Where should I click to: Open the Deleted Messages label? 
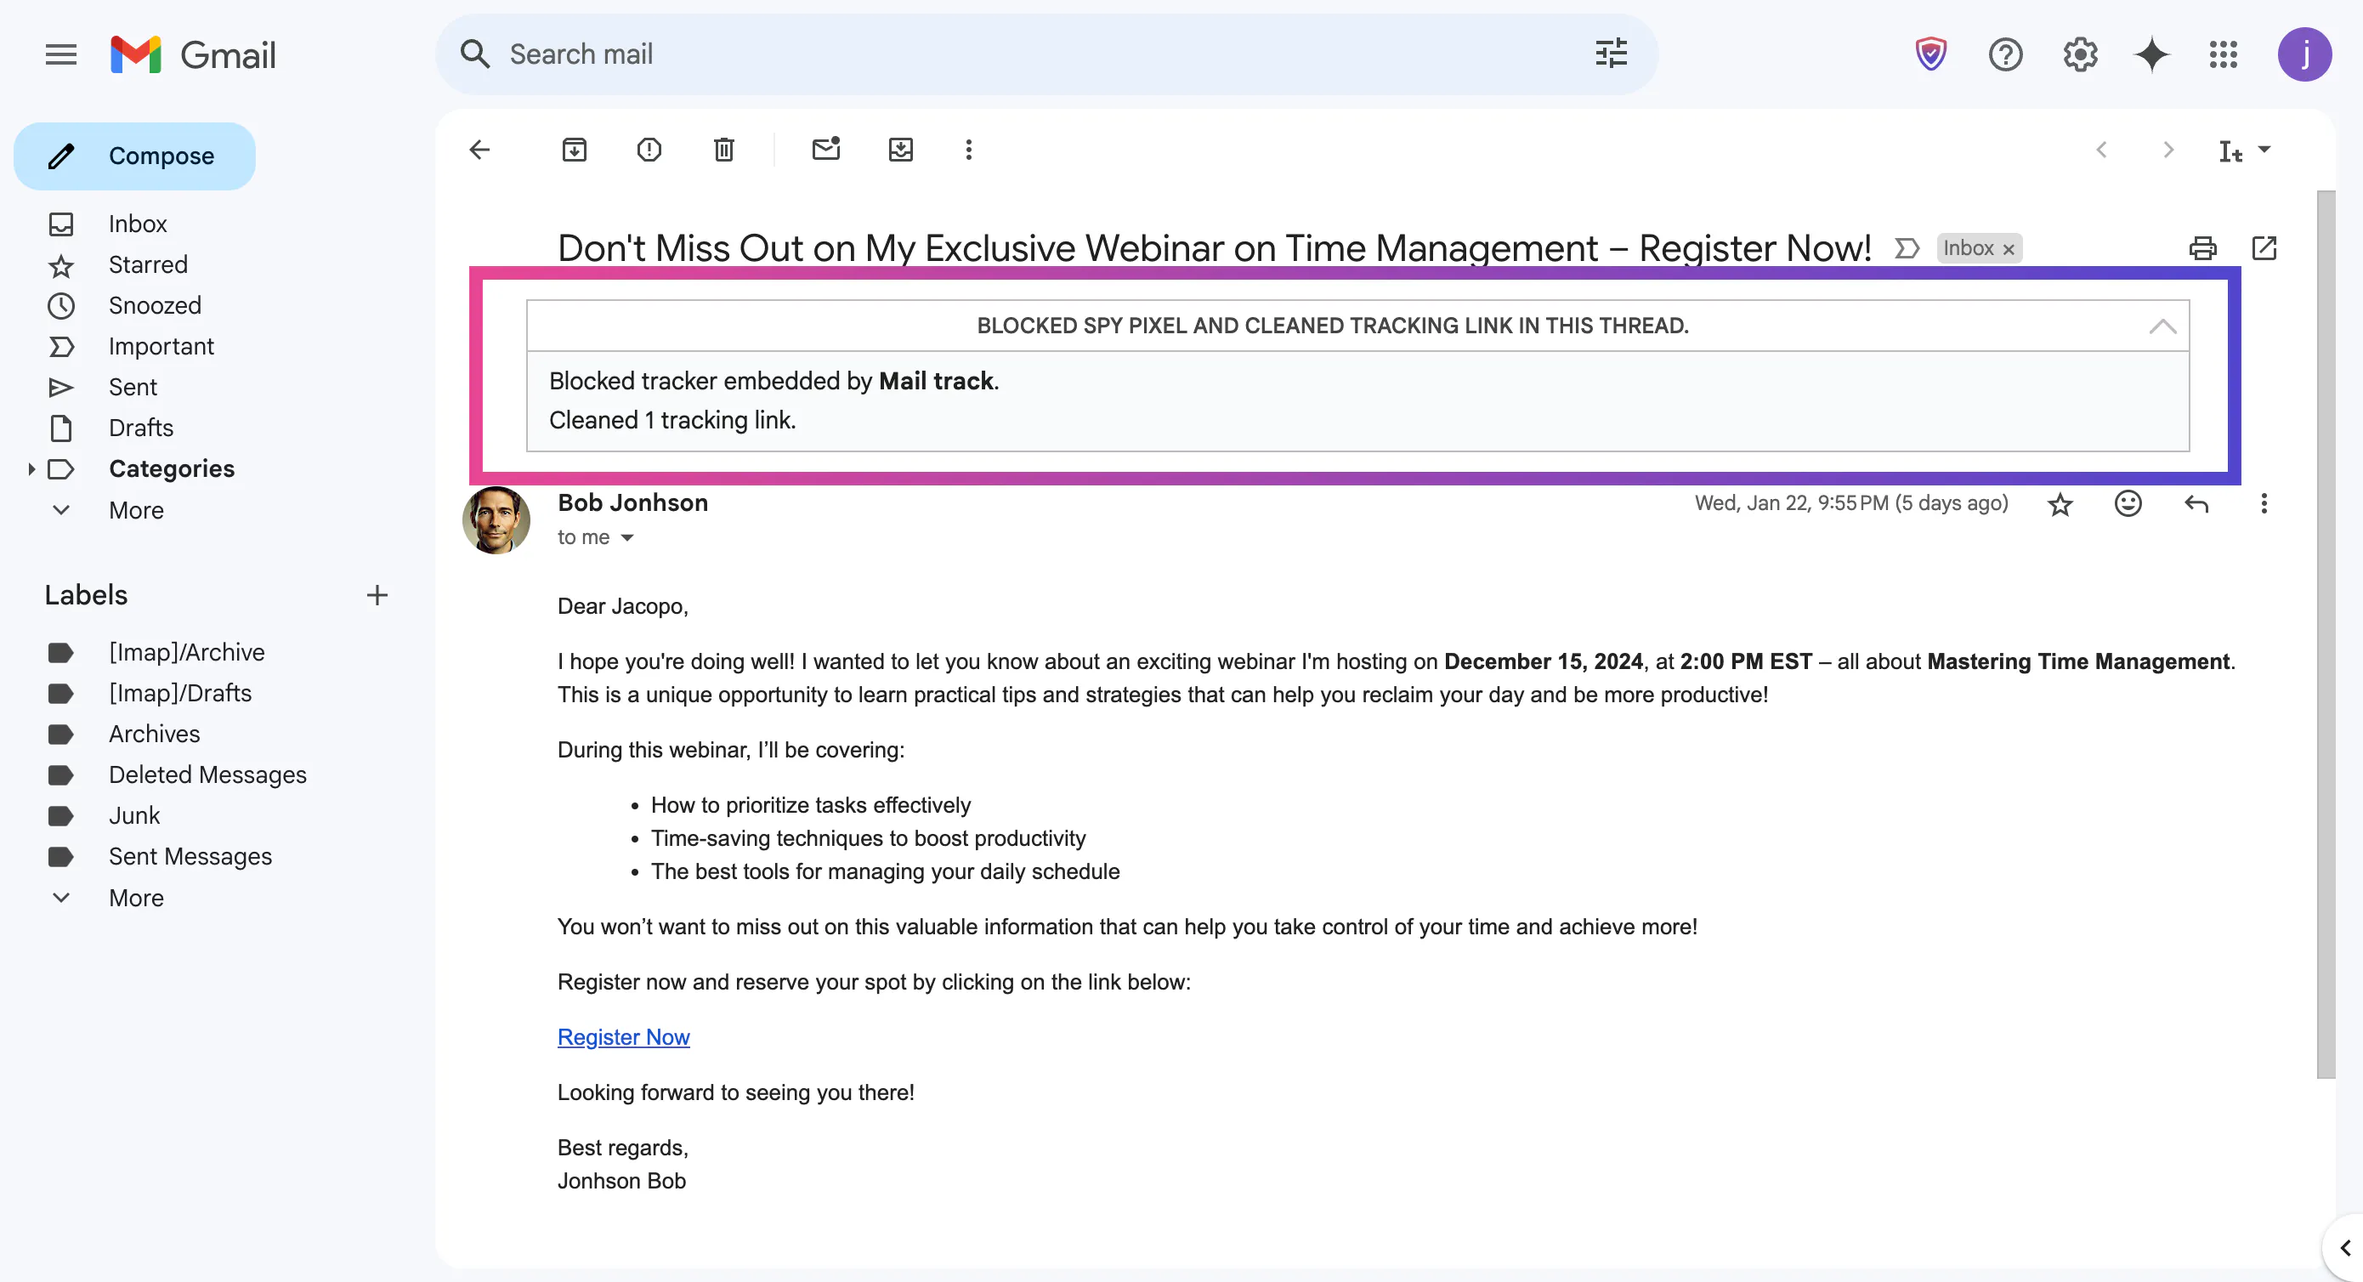207,774
